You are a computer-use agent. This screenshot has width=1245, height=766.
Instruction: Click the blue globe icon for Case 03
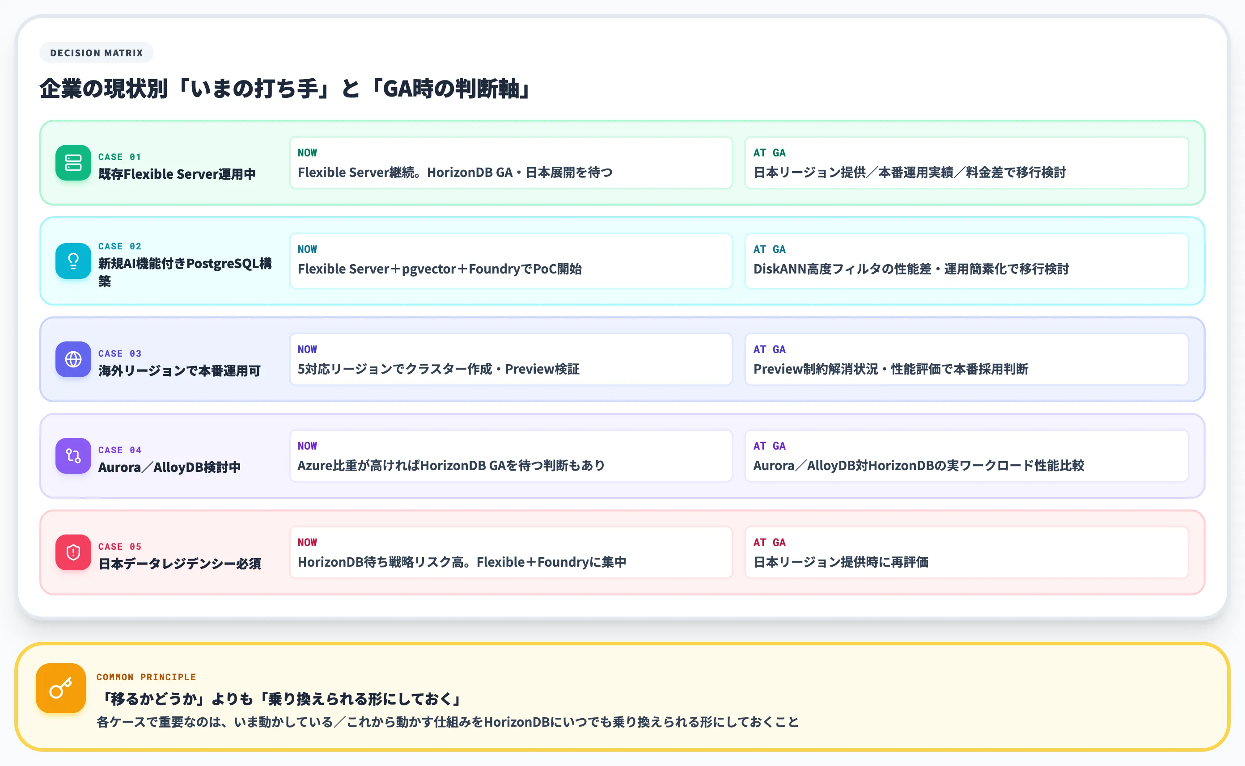(x=73, y=359)
